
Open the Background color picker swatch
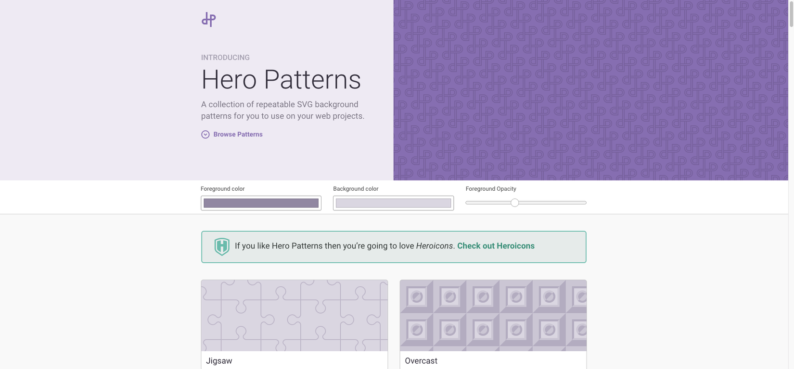393,203
